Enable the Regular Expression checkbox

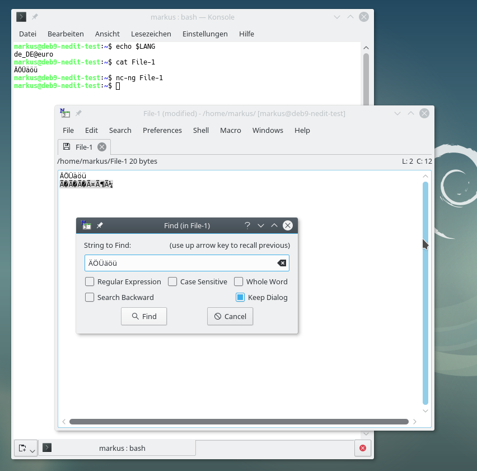89,281
